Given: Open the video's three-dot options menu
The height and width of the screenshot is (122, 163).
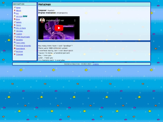Looking at the screenshot, I should pyautogui.click(x=75, y=20).
